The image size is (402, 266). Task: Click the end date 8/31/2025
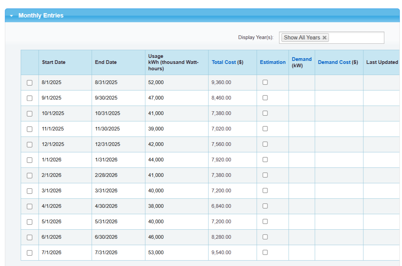106,82
